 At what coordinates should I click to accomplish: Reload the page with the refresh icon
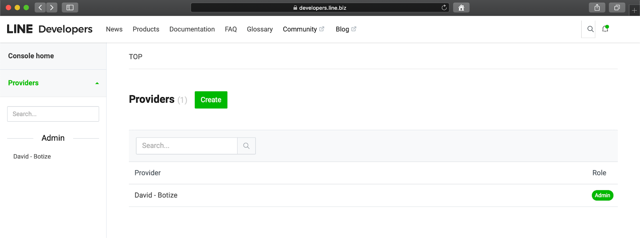tap(444, 8)
